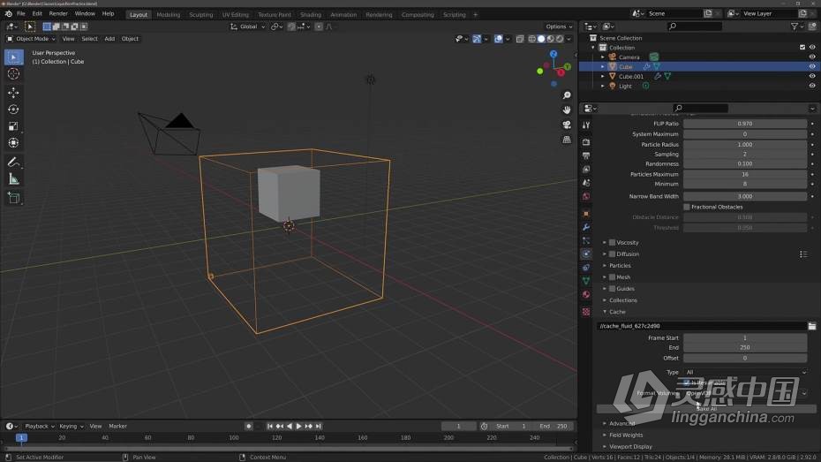Hide the Cube object eye toggle

point(812,66)
